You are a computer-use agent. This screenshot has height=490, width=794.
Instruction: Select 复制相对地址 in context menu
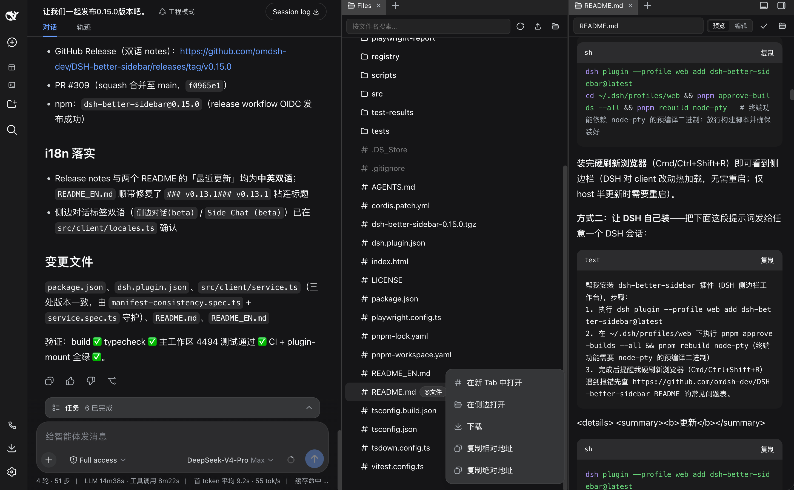point(505,448)
